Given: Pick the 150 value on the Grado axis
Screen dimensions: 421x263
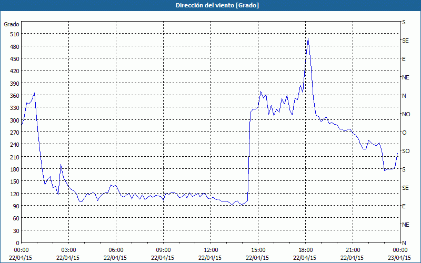Looking at the screenshot, I should [15, 181].
